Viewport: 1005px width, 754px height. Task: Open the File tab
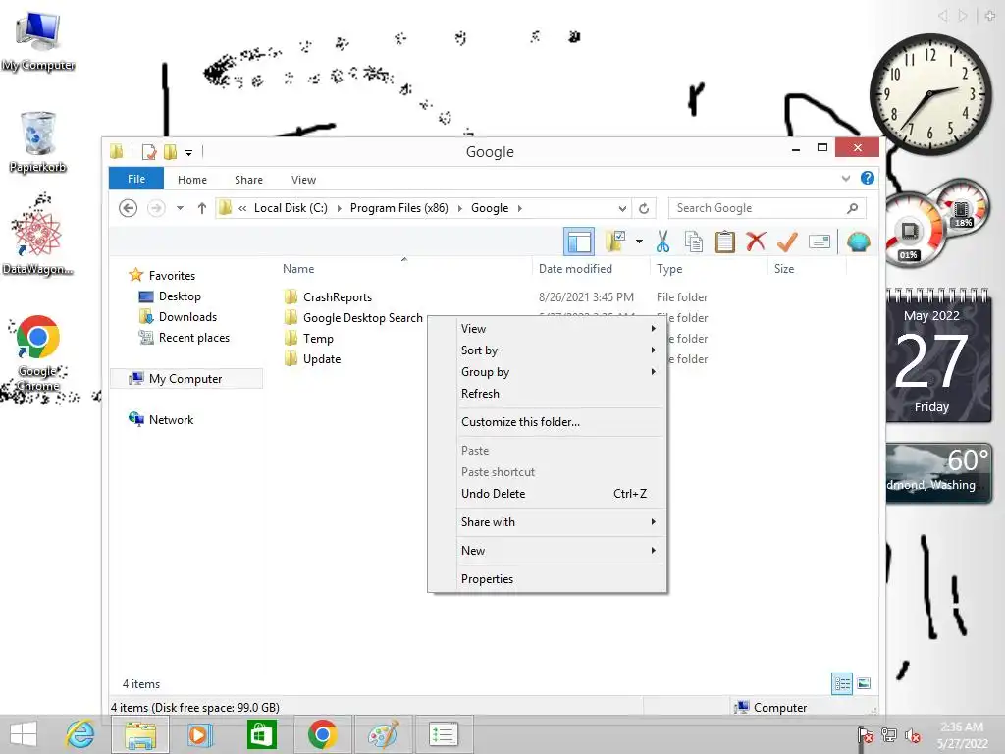(135, 179)
